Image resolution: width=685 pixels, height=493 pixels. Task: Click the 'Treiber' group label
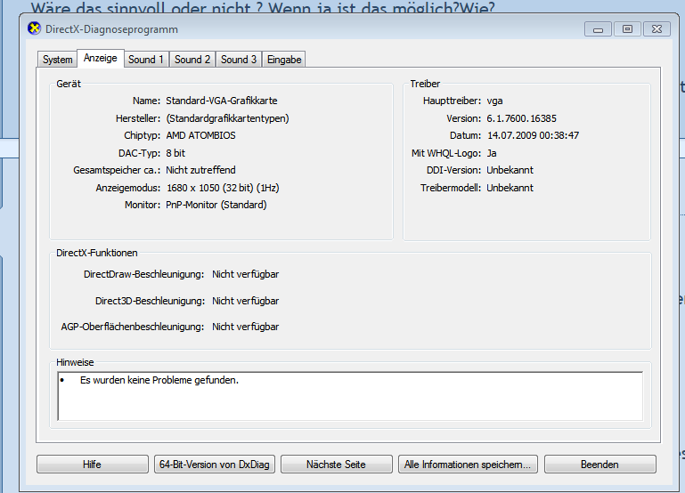tap(425, 84)
